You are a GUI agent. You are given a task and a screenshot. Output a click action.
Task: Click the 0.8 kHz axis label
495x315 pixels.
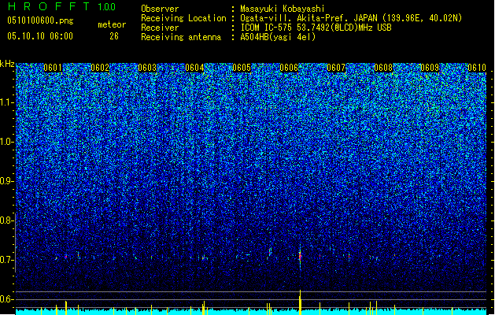[6, 220]
